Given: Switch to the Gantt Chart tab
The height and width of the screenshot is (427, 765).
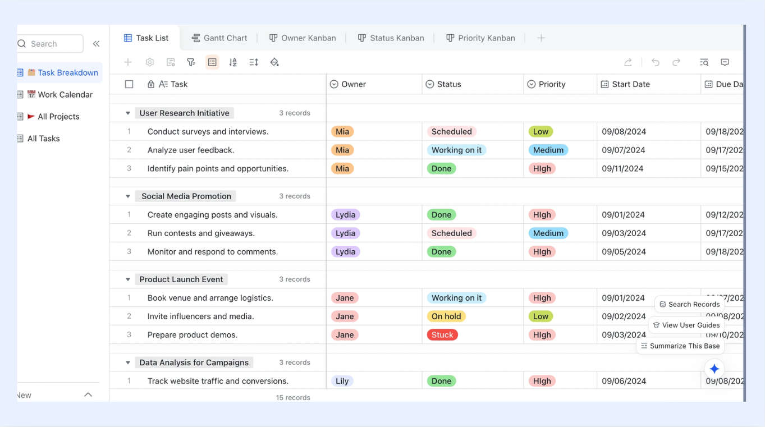Looking at the screenshot, I should tap(219, 38).
